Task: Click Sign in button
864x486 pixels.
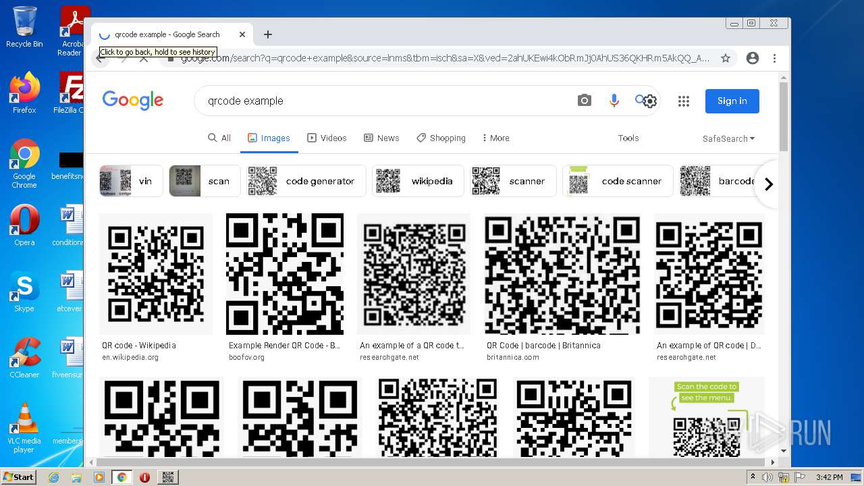Action: 732,101
